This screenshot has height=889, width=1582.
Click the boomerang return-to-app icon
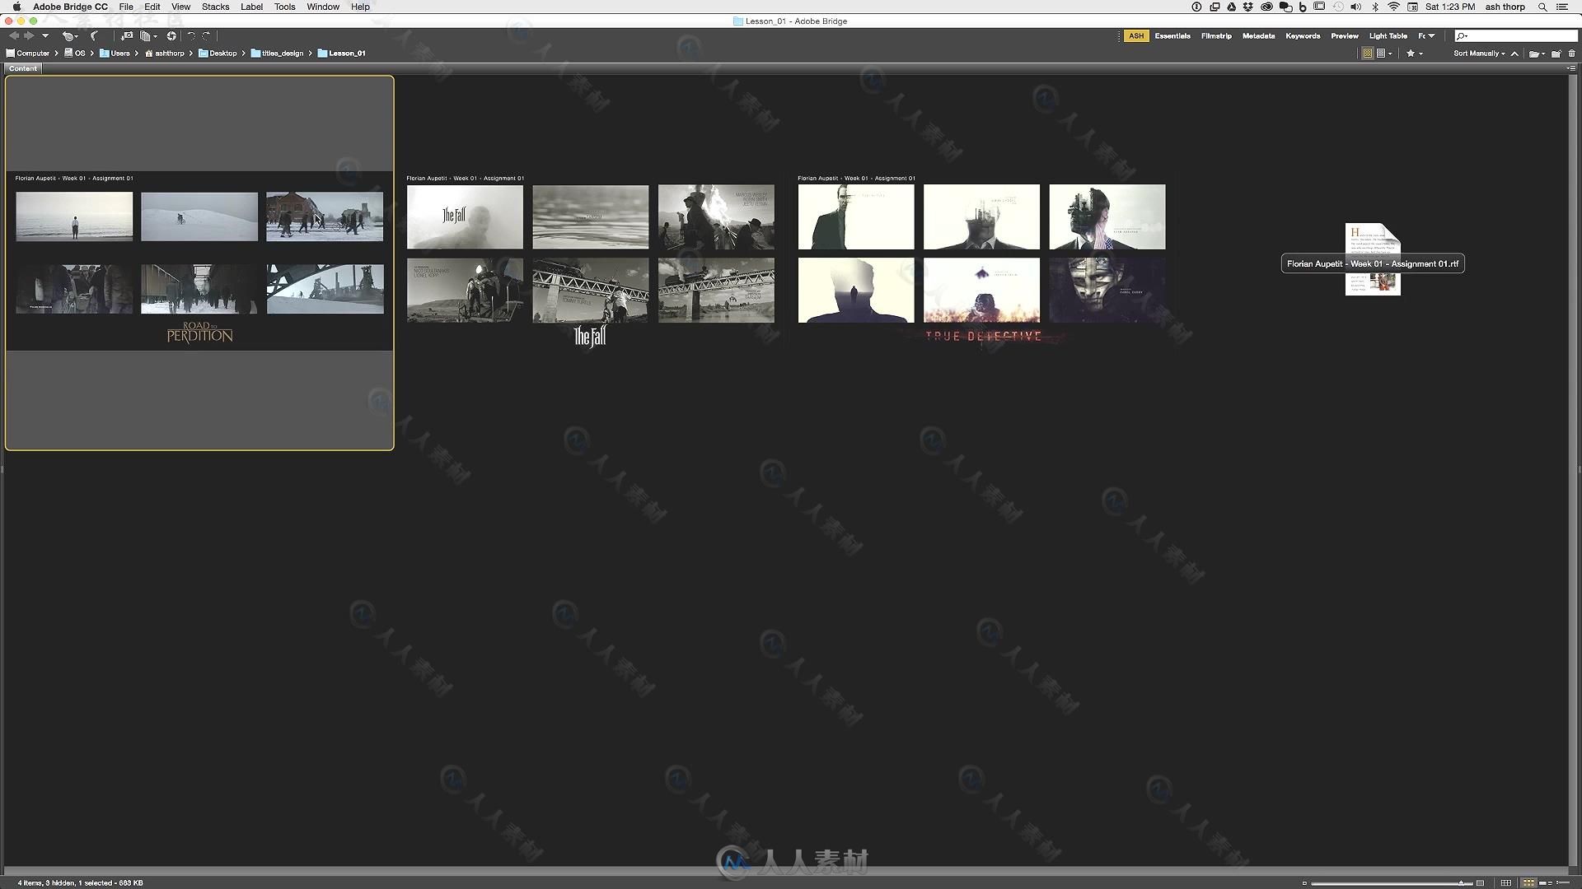(94, 36)
